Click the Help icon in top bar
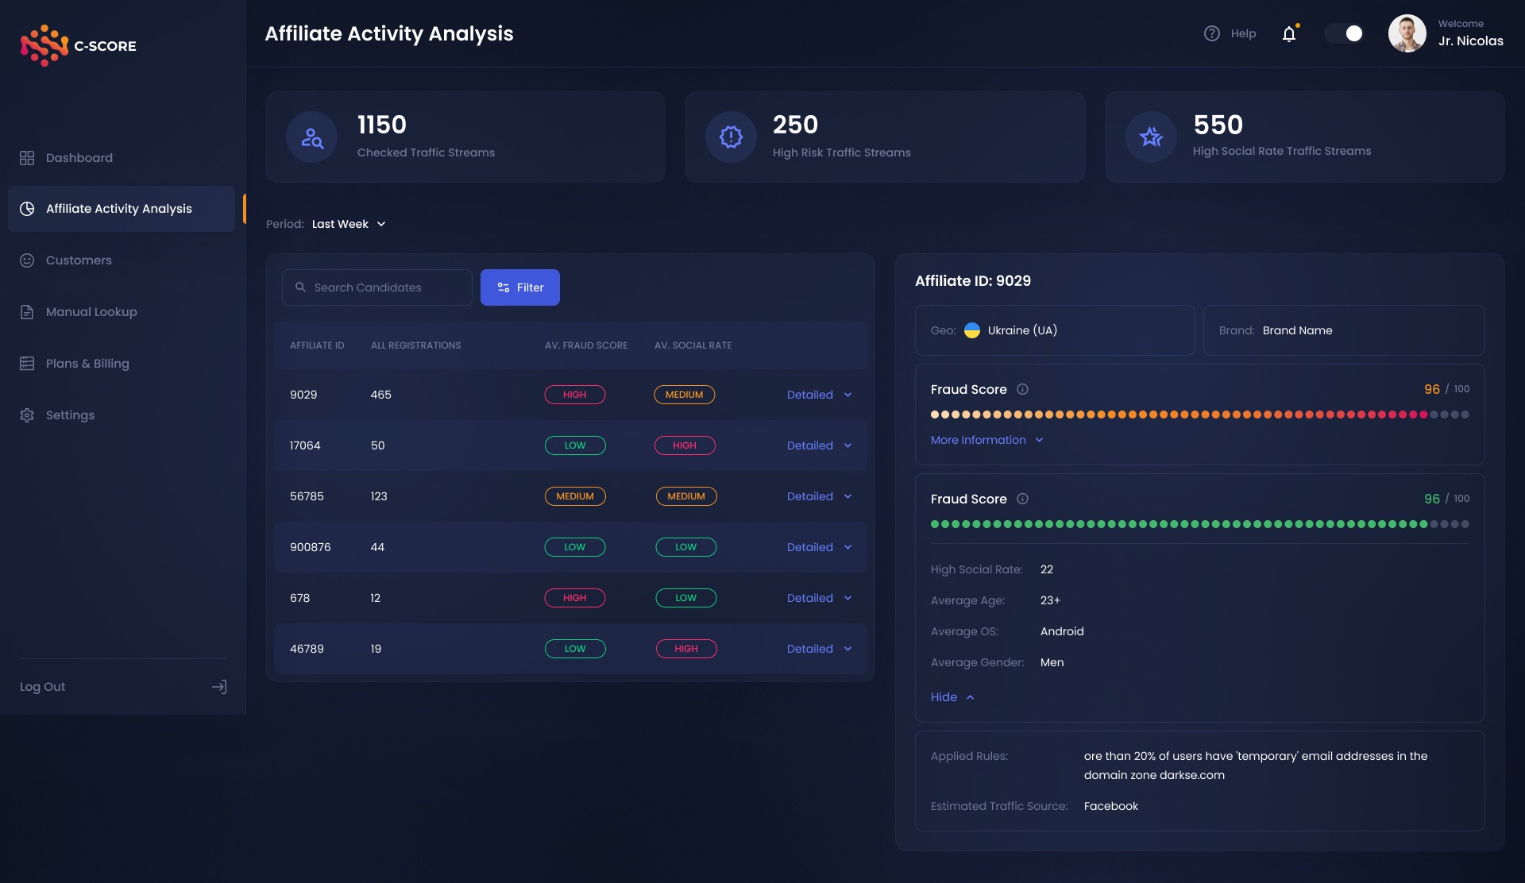 (x=1212, y=33)
